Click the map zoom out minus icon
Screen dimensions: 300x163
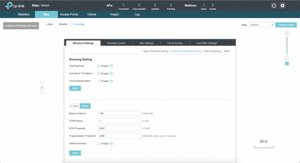pos(287,58)
